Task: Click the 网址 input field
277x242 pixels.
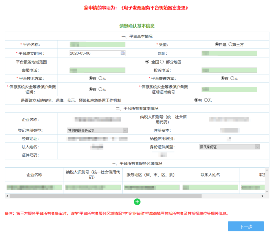Action: [x=229, y=53]
